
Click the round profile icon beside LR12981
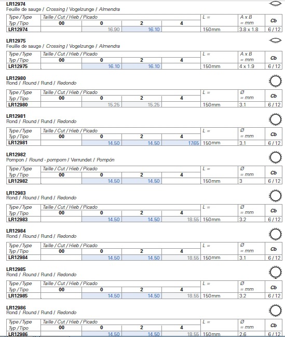pyautogui.click(x=275, y=119)
